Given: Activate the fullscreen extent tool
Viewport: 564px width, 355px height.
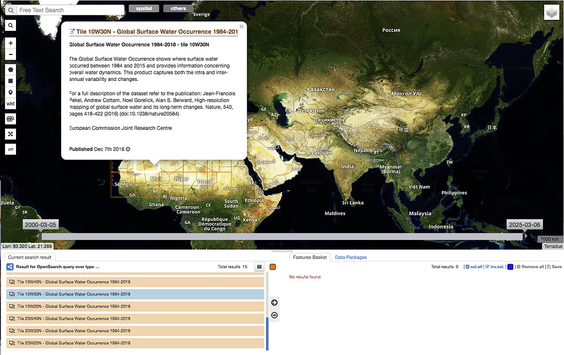Looking at the screenshot, I should pos(10,134).
